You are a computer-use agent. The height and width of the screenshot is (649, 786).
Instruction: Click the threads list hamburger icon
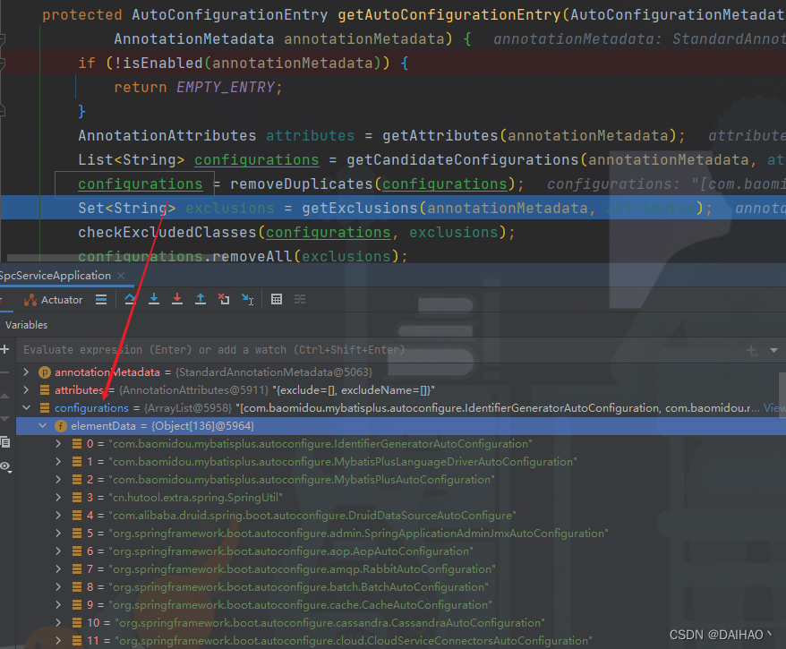coord(101,300)
